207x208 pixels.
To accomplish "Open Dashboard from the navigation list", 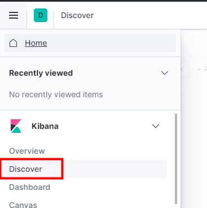I will [x=30, y=187].
